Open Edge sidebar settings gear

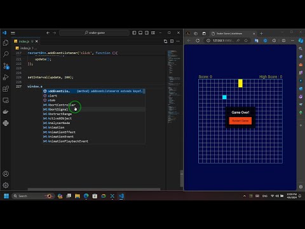click(x=301, y=187)
